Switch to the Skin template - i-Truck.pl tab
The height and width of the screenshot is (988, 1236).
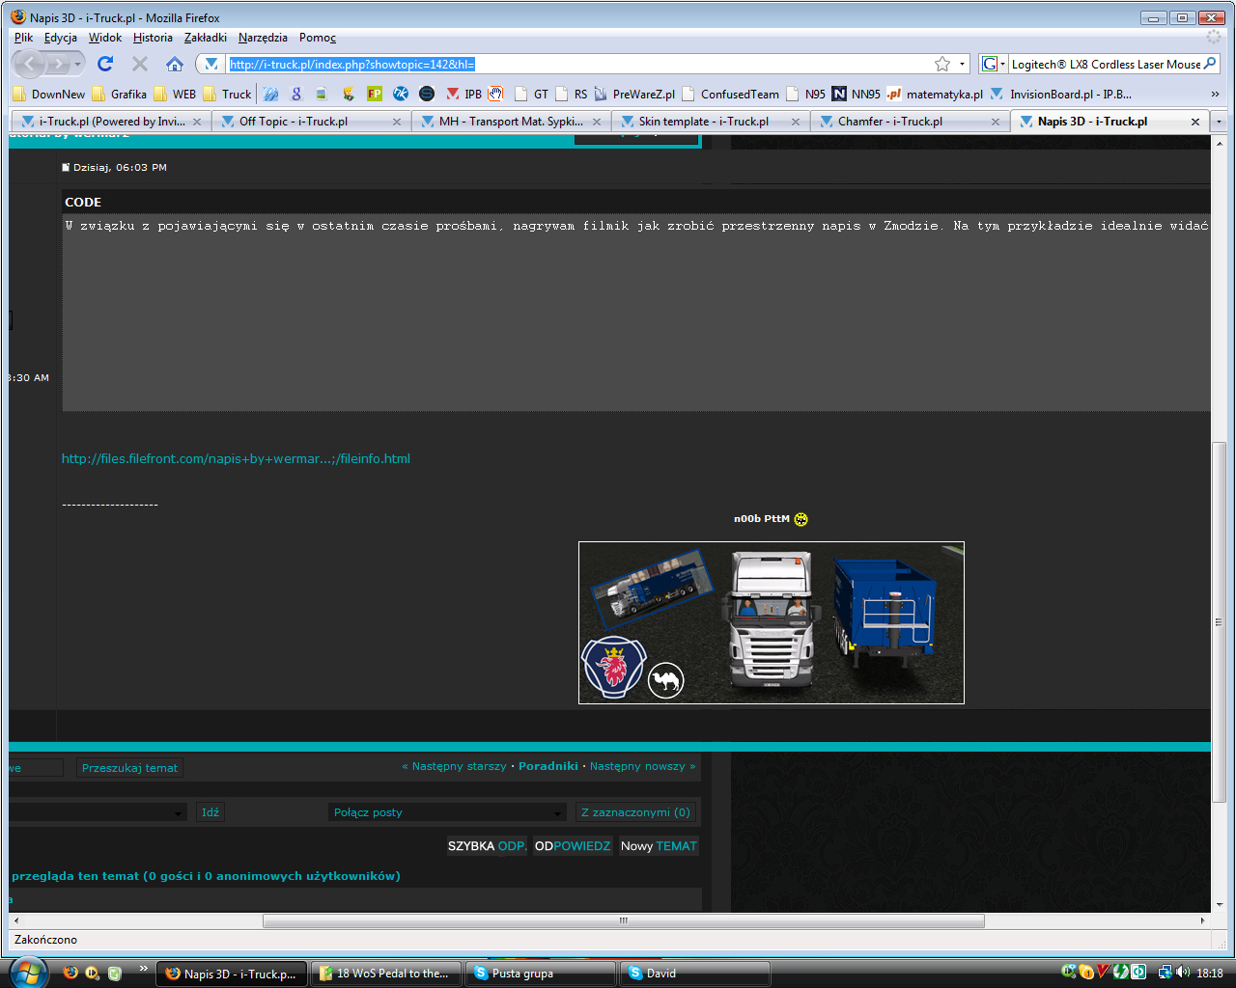pos(703,122)
